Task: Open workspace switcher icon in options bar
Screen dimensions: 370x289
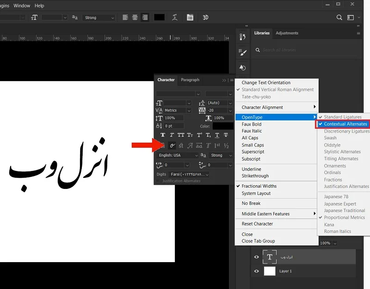Action: [x=351, y=18]
